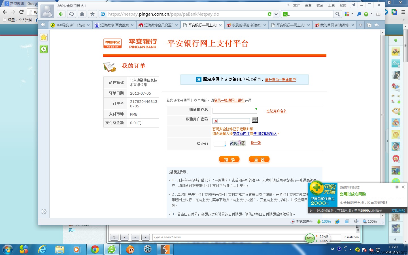Click the 一账通用户密码 field

tap(231, 121)
